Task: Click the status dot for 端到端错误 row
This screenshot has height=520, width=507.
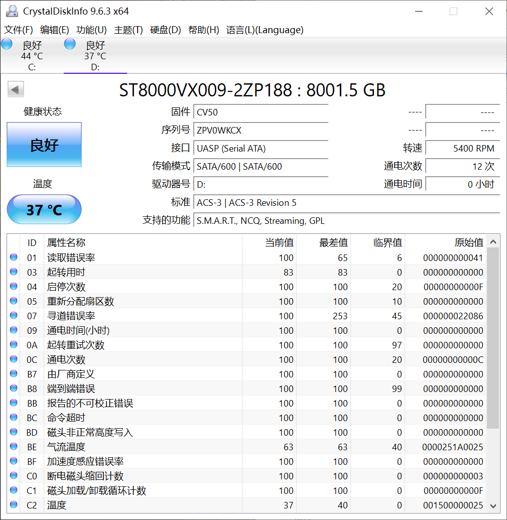Action: tap(14, 388)
